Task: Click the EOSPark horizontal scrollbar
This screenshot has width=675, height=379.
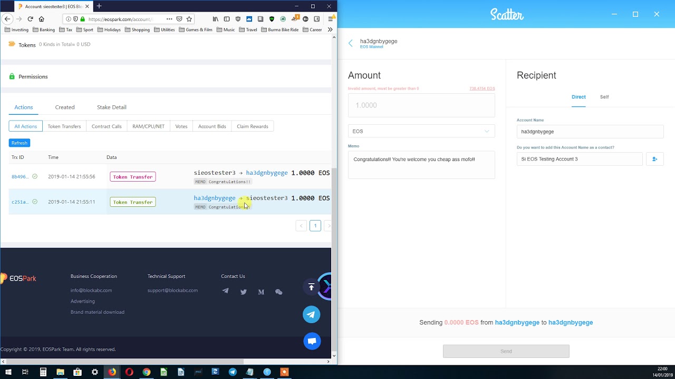Action: coord(124,362)
